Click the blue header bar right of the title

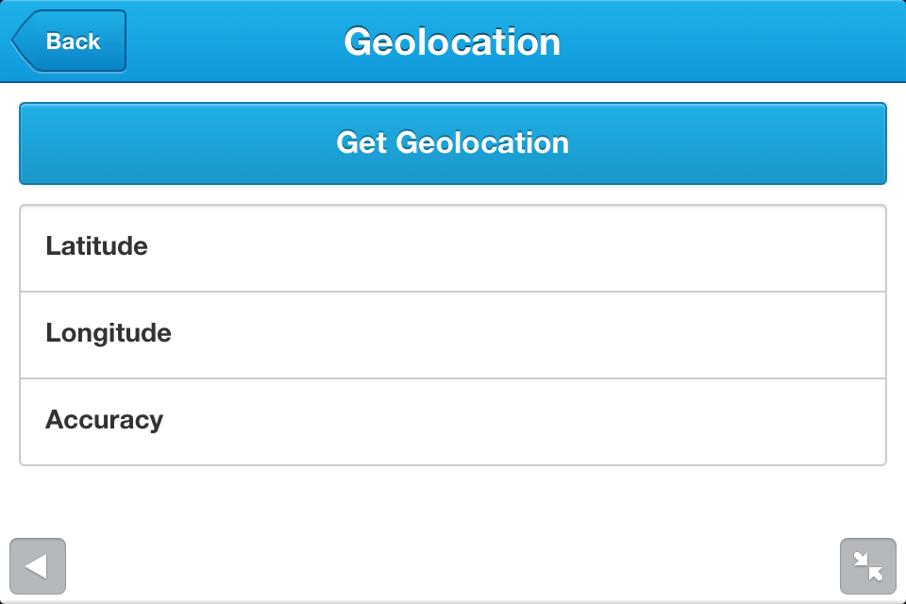pos(736,42)
